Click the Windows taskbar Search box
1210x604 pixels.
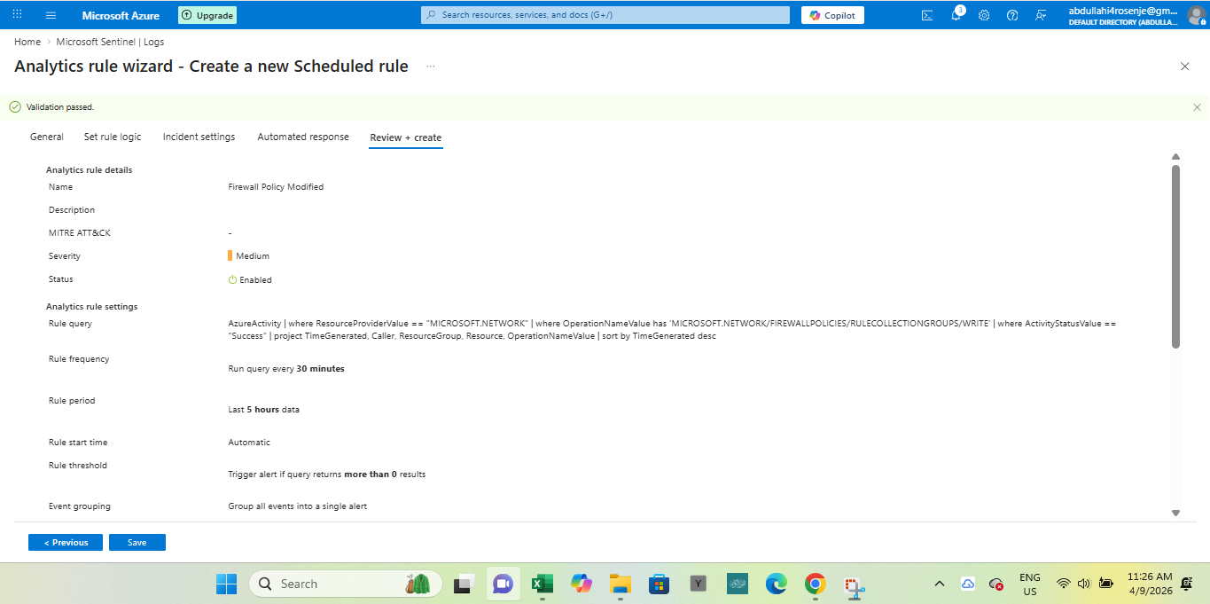click(344, 584)
